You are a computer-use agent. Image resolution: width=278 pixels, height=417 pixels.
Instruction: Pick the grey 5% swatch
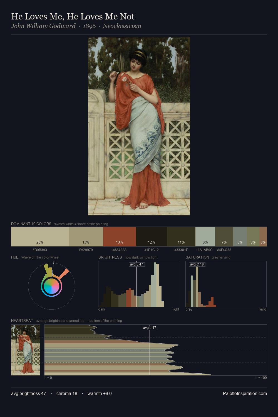[240, 237]
